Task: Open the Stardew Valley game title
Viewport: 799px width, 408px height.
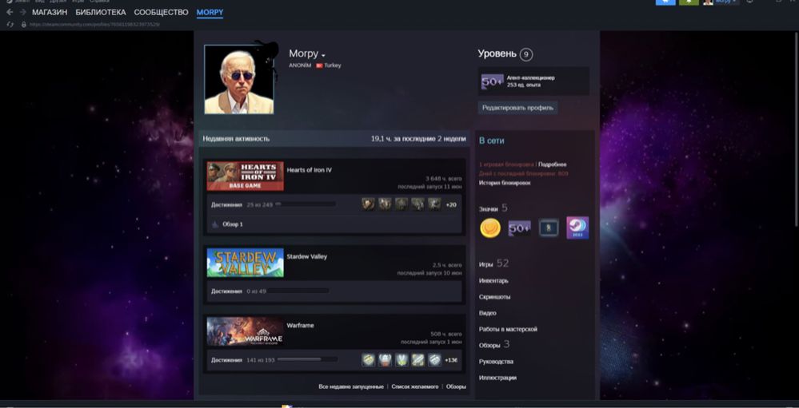Action: [307, 256]
